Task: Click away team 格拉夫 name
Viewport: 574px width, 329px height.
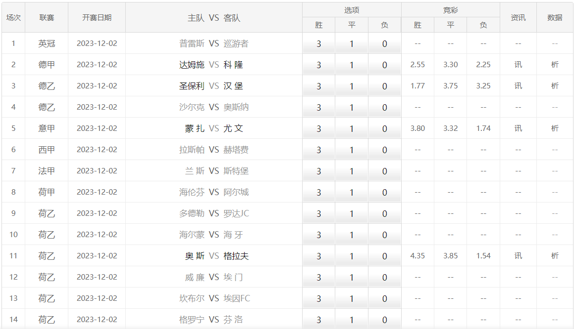Action: pos(236,255)
